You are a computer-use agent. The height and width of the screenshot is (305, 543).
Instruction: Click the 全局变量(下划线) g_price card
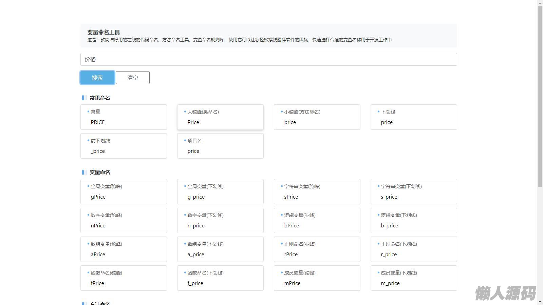tap(220, 191)
